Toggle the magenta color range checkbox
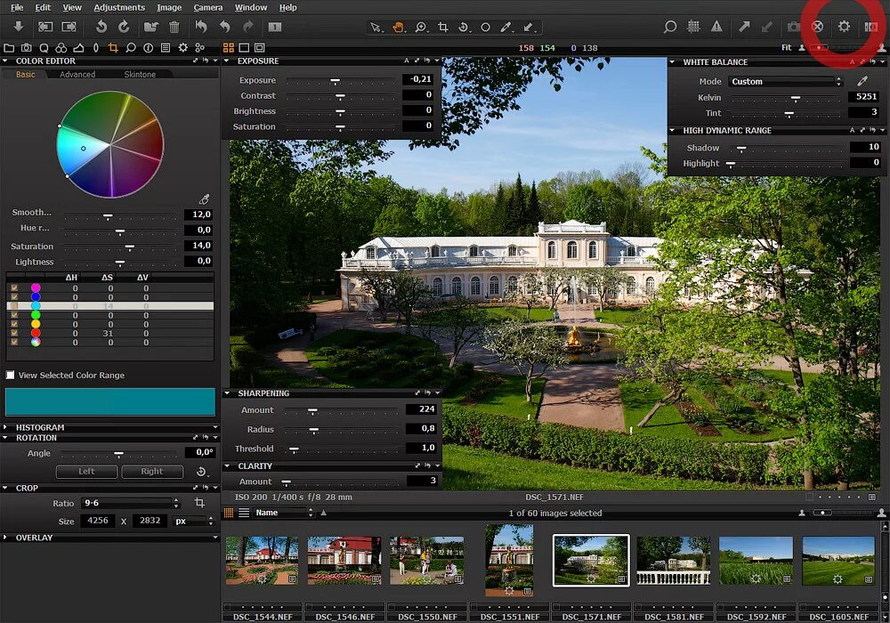Screen dimensions: 890x623 tap(13, 288)
